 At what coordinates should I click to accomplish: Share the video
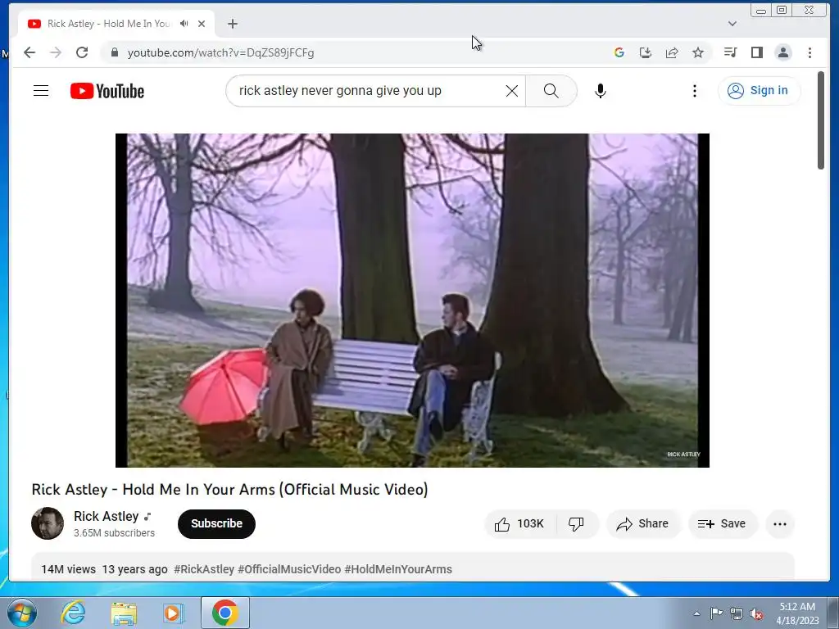point(642,523)
